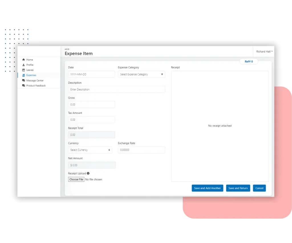
Task: Click the Expenses sidebar icon
Action: [24, 75]
